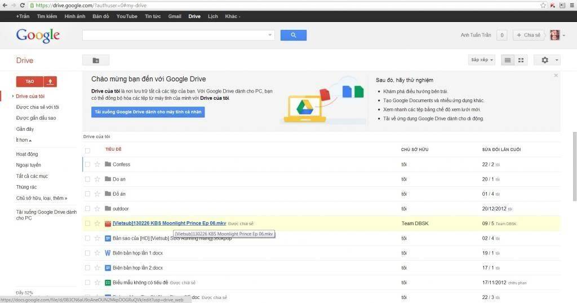Create new folder icon button
This screenshot has width=577, height=303.
96,60
